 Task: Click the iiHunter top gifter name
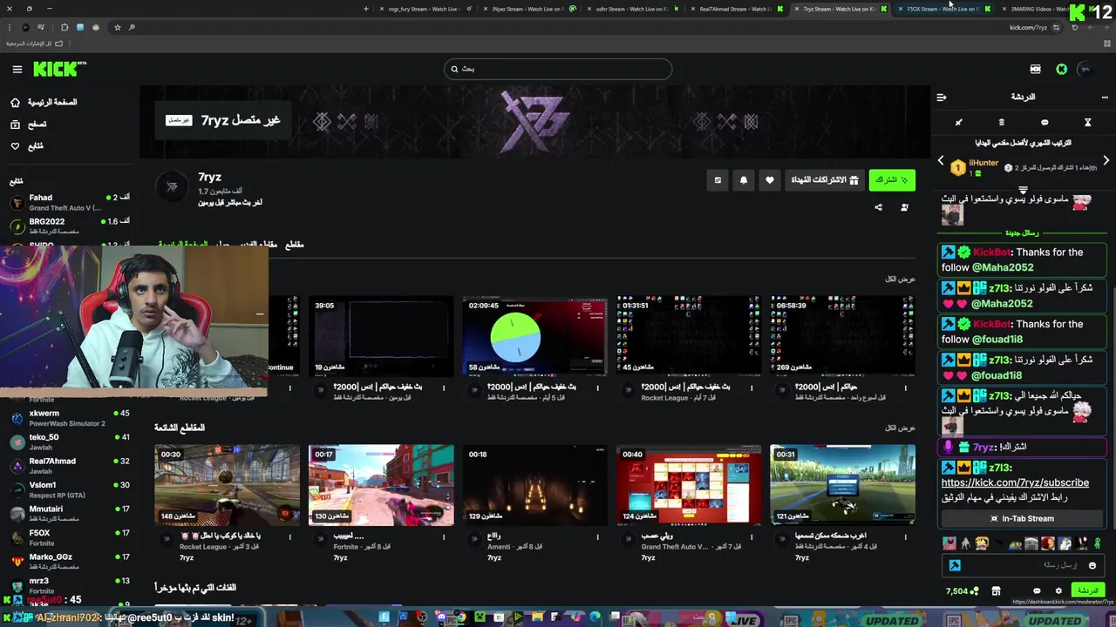pyautogui.click(x=983, y=163)
